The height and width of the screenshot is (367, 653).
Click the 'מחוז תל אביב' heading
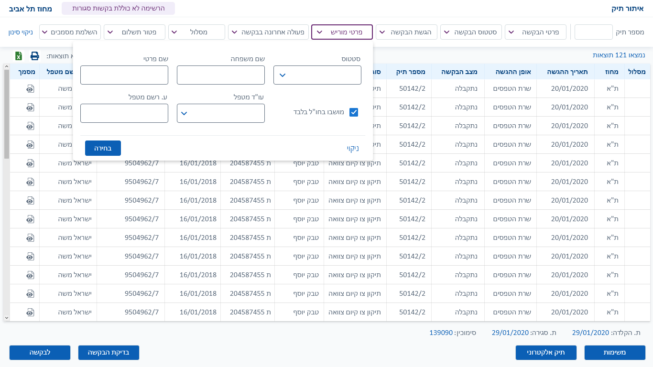point(31,9)
